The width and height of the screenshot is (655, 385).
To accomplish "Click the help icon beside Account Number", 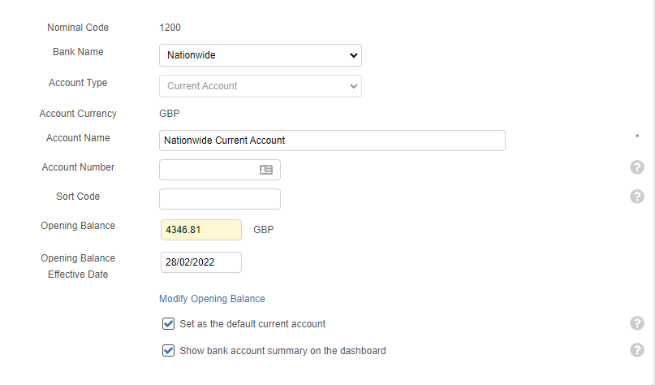I will 637,167.
